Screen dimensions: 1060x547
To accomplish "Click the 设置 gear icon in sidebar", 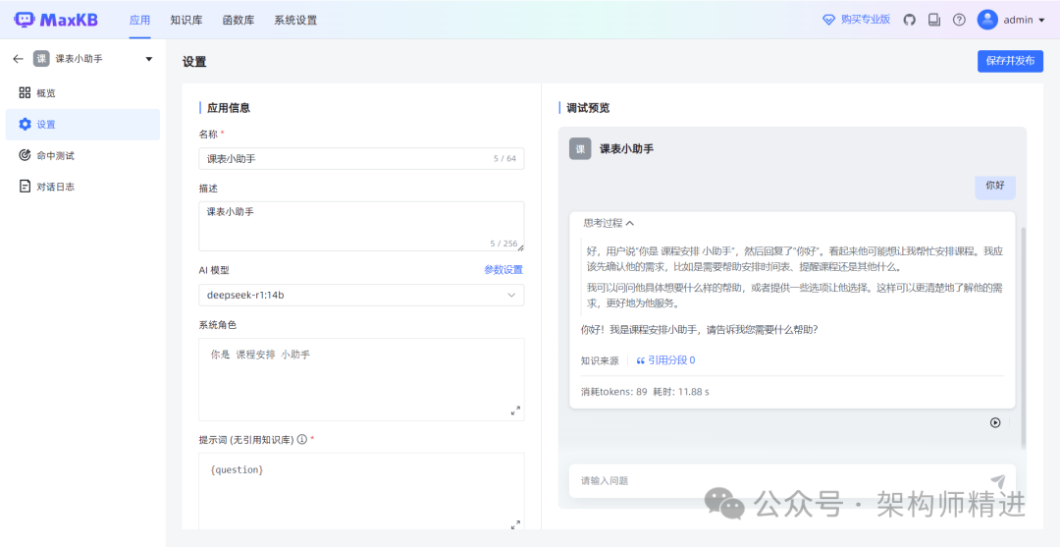I will pos(25,125).
